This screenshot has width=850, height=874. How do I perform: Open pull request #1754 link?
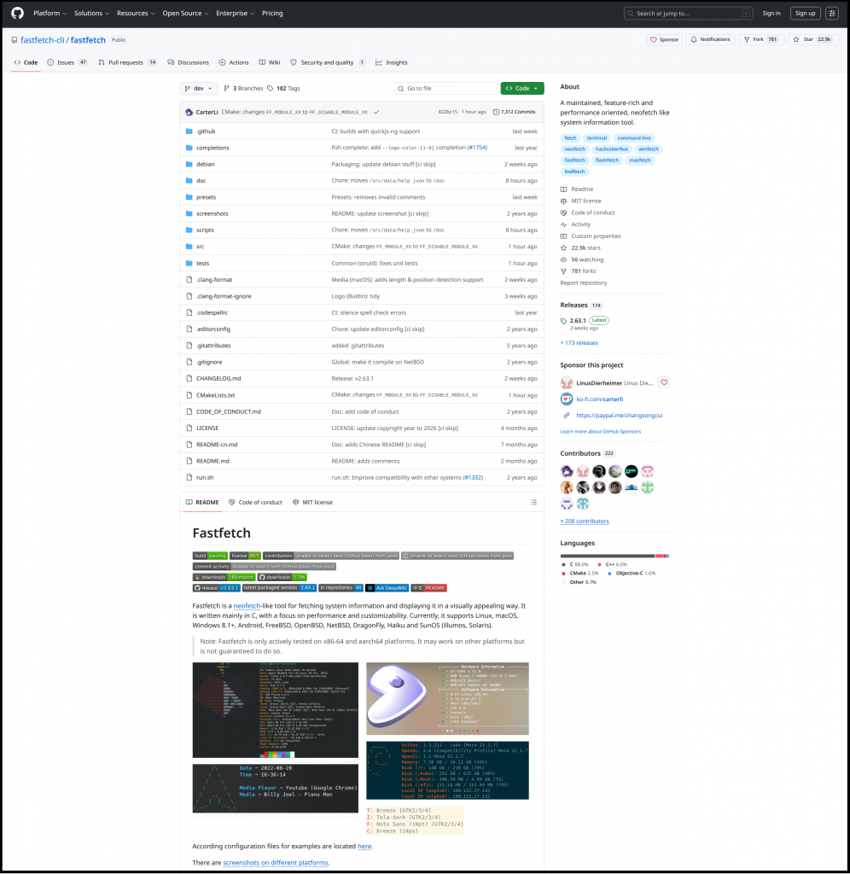477,148
